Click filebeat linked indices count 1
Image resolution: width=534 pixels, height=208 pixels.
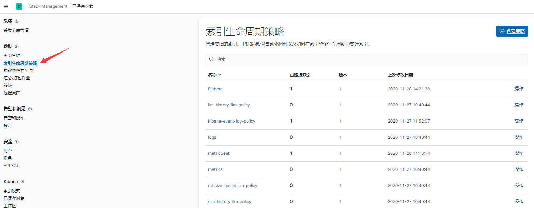pyautogui.click(x=291, y=89)
